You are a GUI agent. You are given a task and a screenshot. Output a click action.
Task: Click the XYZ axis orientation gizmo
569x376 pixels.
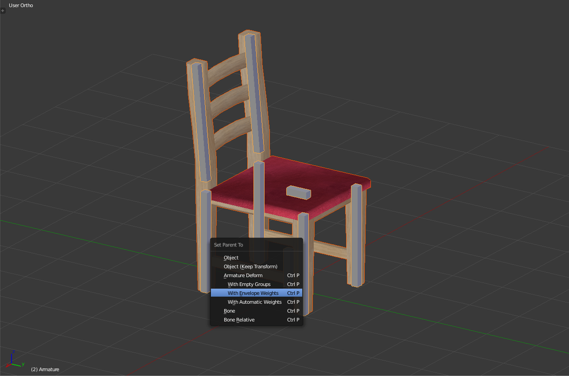click(x=15, y=360)
